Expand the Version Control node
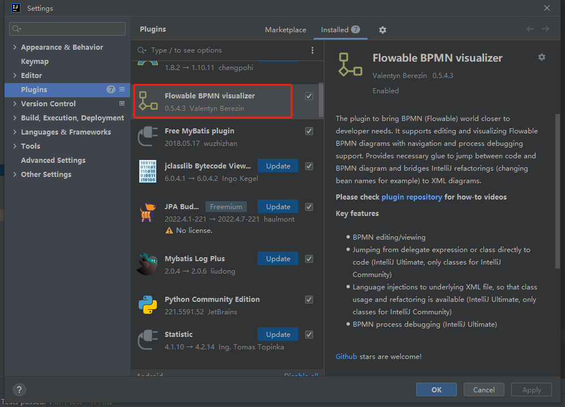565x407 pixels. (x=15, y=103)
